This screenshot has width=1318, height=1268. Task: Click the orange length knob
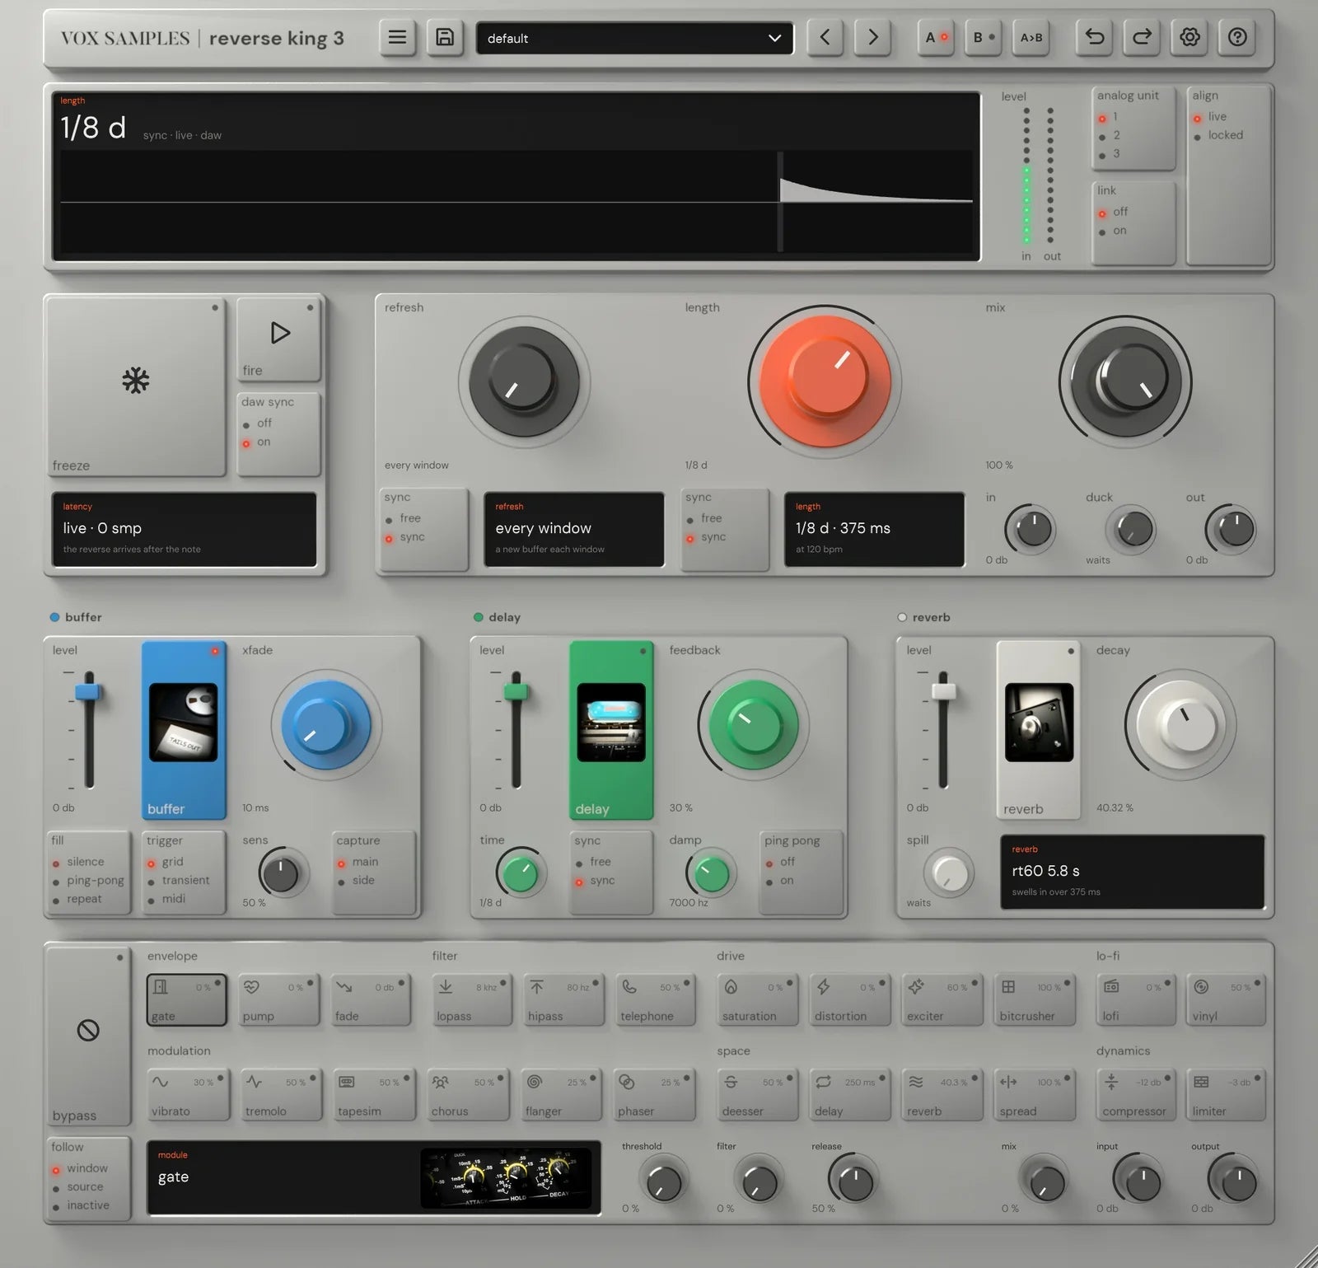pos(825,382)
